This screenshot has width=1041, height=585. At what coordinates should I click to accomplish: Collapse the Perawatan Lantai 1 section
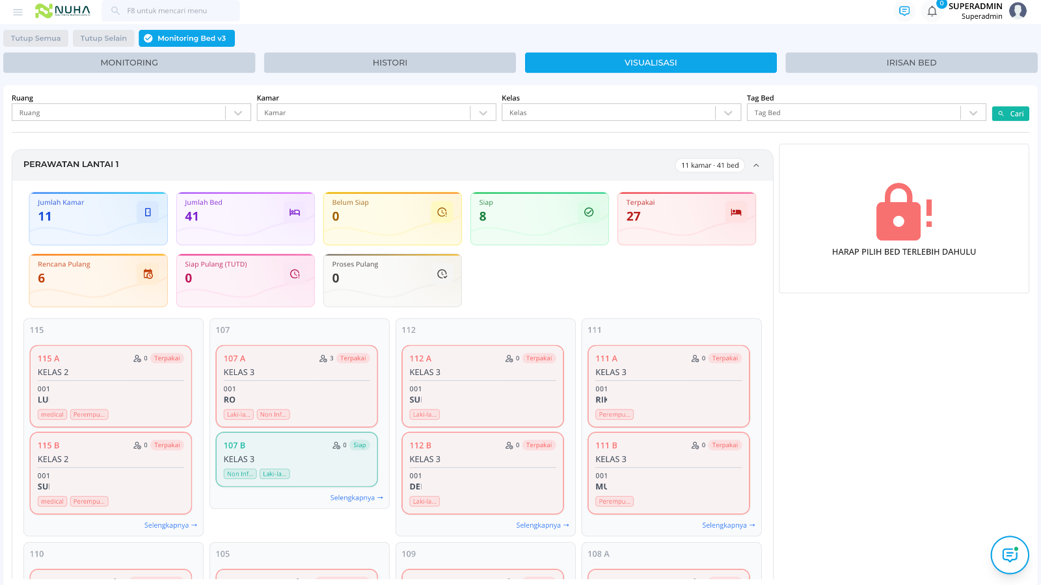pos(756,165)
